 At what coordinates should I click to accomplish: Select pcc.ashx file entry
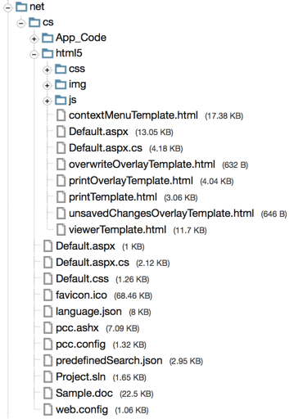point(77,328)
